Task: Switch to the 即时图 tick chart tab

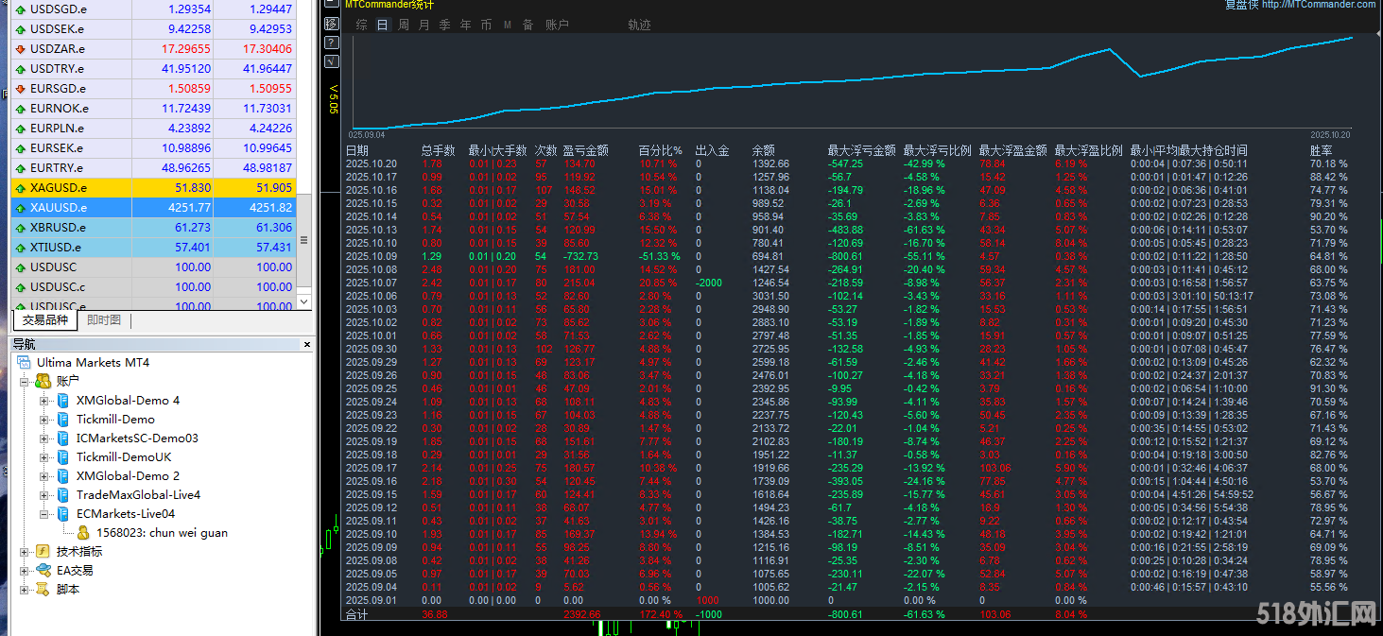Action: 104,320
